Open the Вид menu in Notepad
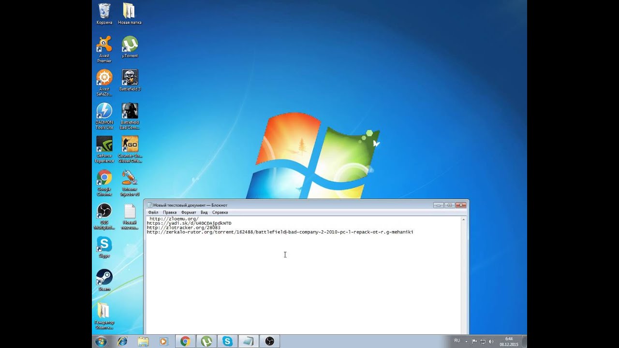 tap(204, 213)
